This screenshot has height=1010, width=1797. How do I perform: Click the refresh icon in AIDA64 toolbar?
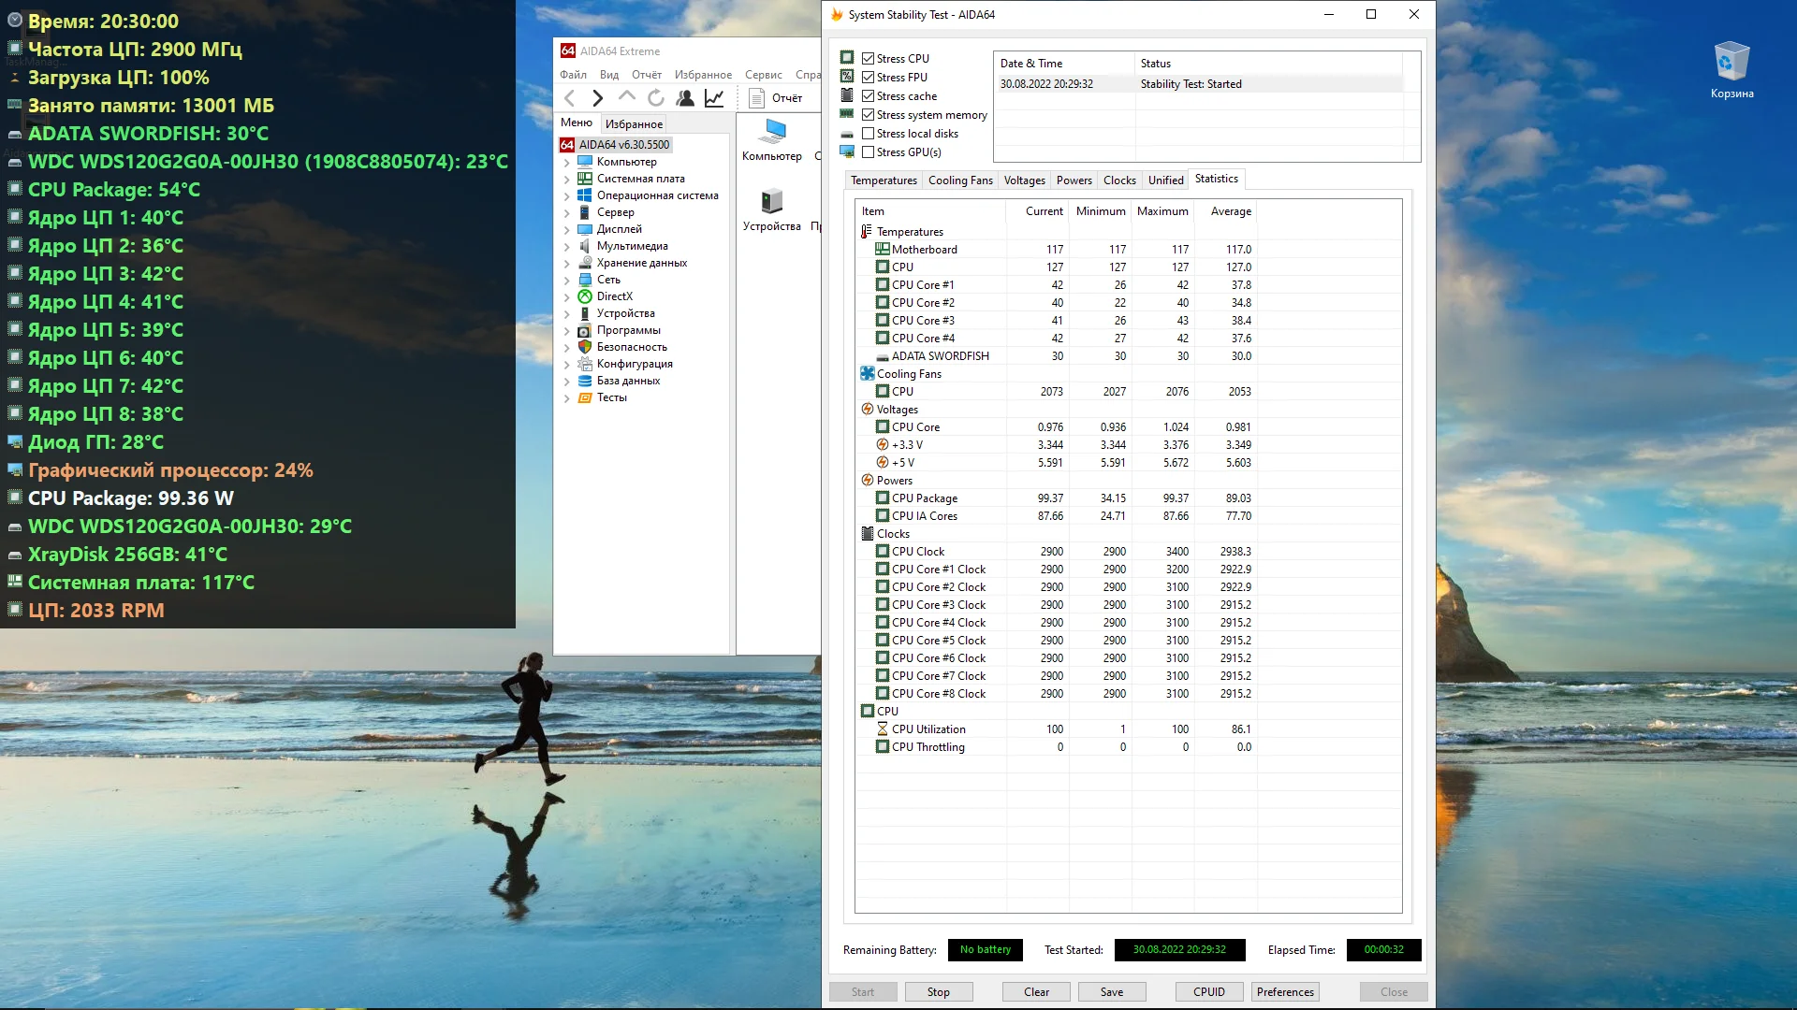pos(656,98)
